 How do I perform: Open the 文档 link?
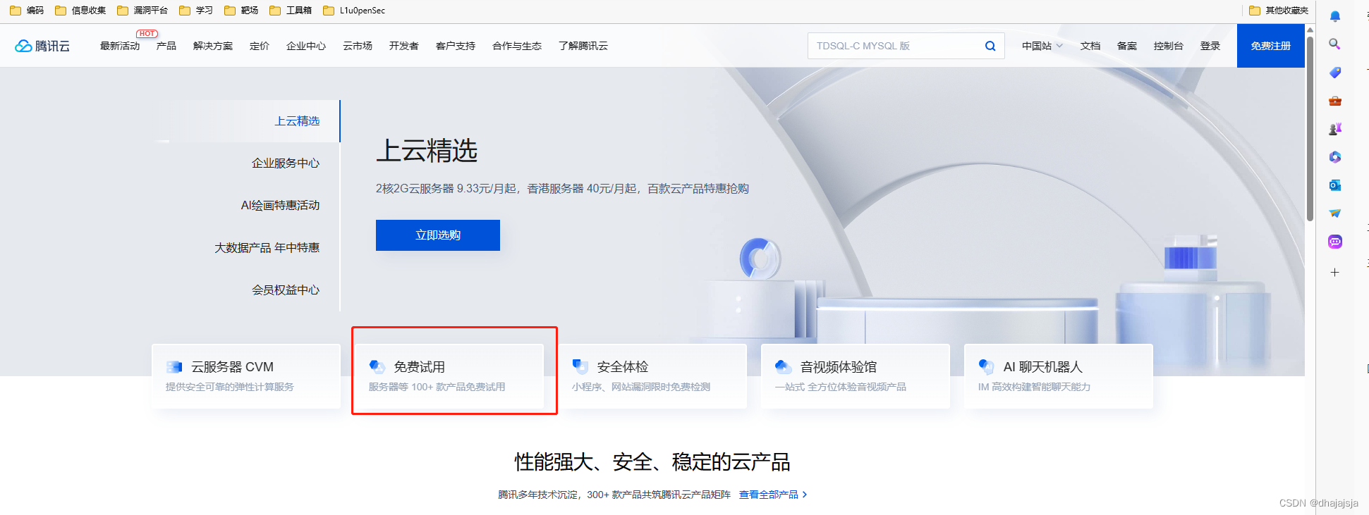click(1090, 46)
